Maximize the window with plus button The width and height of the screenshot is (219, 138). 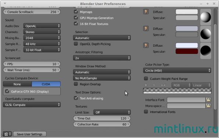tap(208, 4)
